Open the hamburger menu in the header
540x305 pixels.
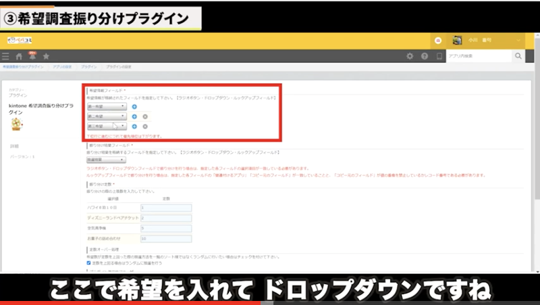(x=5, y=57)
